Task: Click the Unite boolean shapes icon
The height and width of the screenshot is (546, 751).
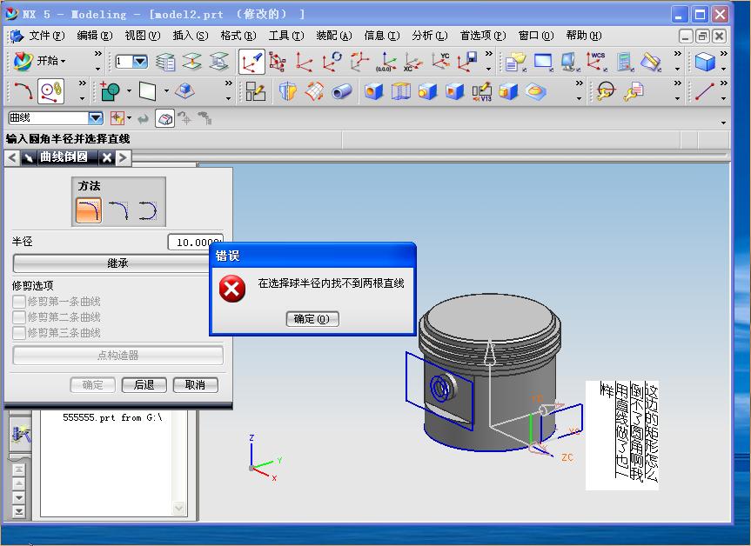Action: (111, 91)
